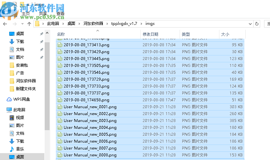Click tpplxgdx_v1.7 in the address path
Image resolution: width=270 pixels, height=160 pixels.
[124, 24]
